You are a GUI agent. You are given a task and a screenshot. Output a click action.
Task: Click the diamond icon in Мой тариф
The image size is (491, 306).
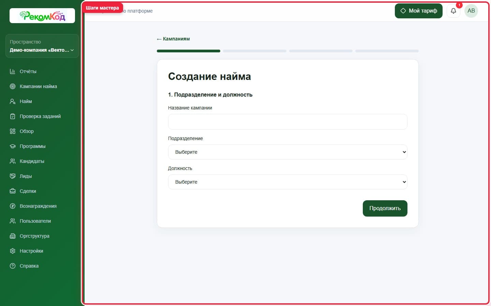tap(403, 11)
